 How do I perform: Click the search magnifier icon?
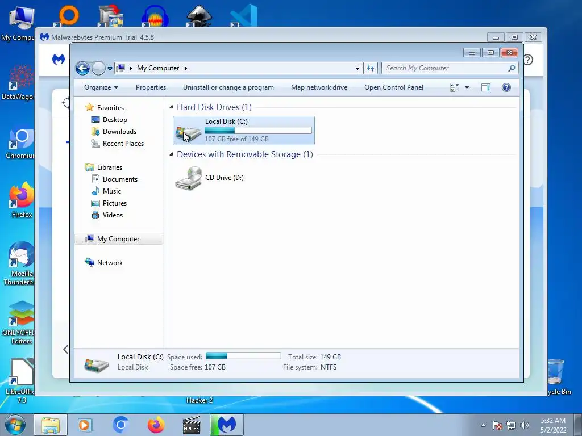(x=512, y=68)
